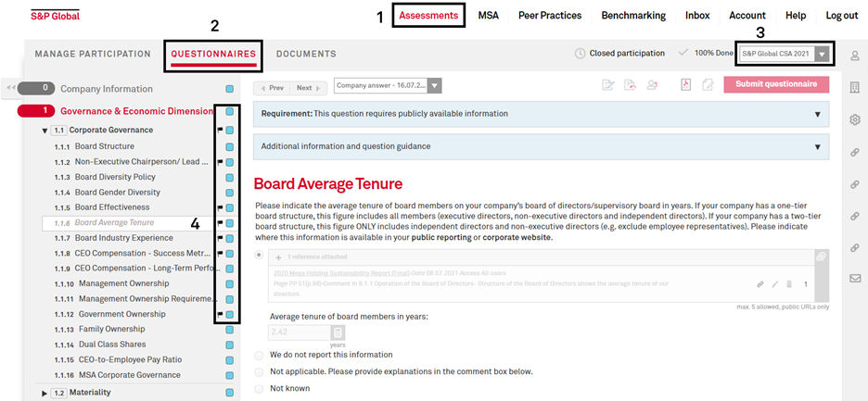Open the PDF export icon
This screenshot has width=868, height=401.
686,84
